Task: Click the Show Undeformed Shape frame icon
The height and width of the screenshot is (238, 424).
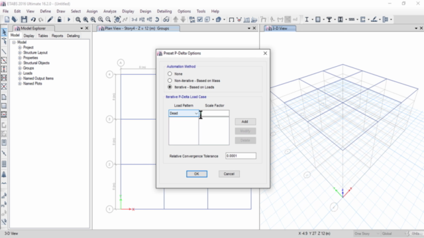Action: point(231,19)
